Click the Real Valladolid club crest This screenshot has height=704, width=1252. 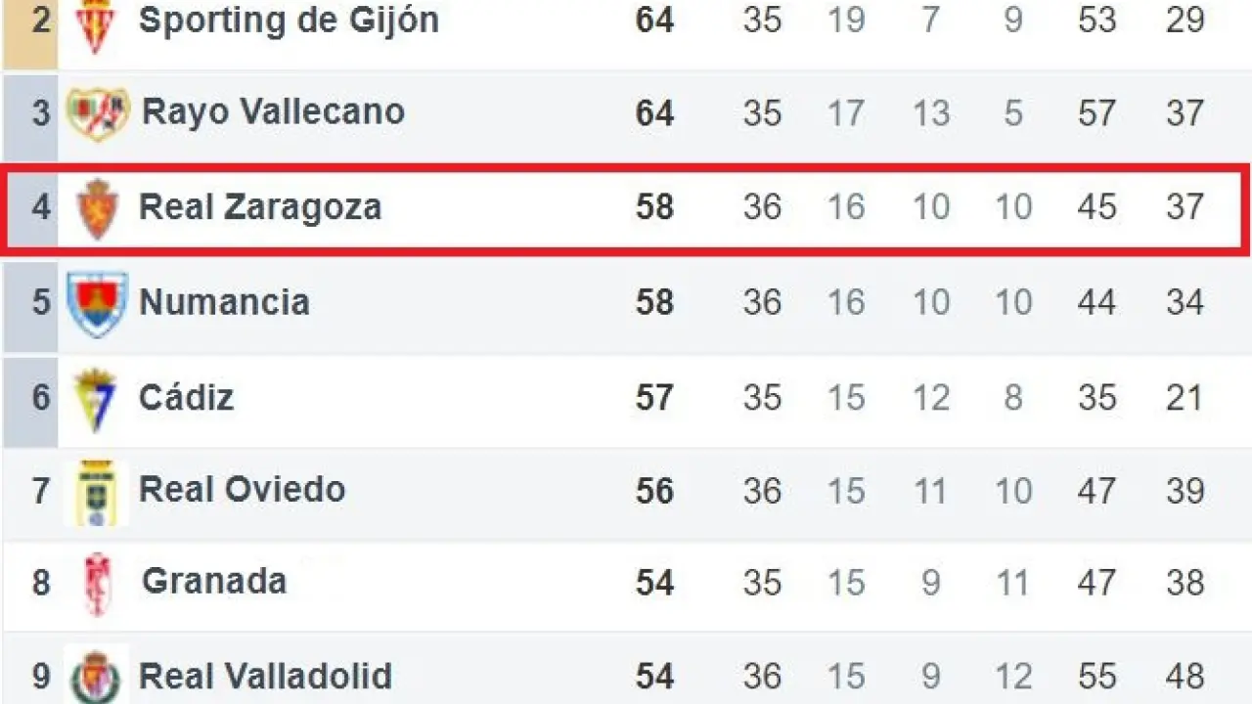(x=96, y=677)
